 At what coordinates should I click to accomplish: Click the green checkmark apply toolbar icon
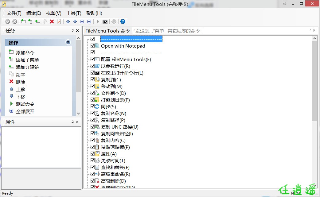click(8, 21)
